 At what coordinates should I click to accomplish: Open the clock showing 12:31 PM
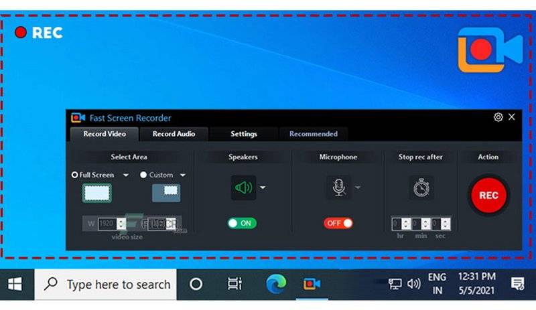point(476,284)
